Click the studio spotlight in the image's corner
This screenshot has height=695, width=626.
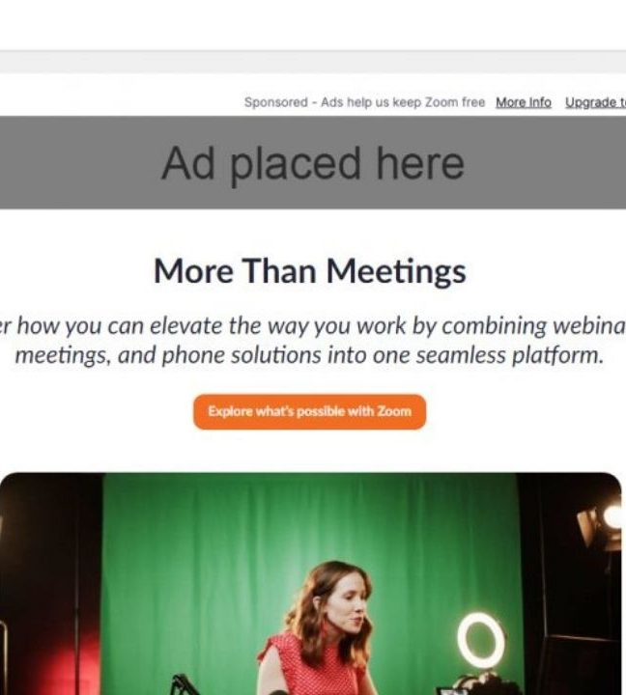601,521
